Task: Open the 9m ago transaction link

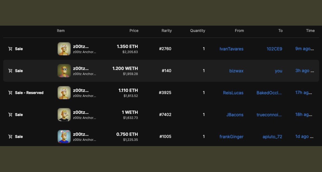Action: (x=305, y=49)
